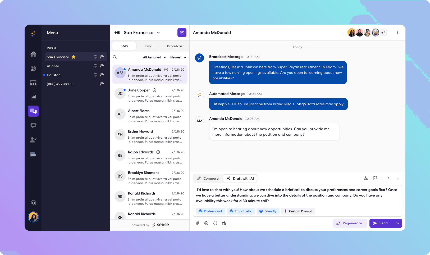Click the compose new message icon

[x=182, y=33]
